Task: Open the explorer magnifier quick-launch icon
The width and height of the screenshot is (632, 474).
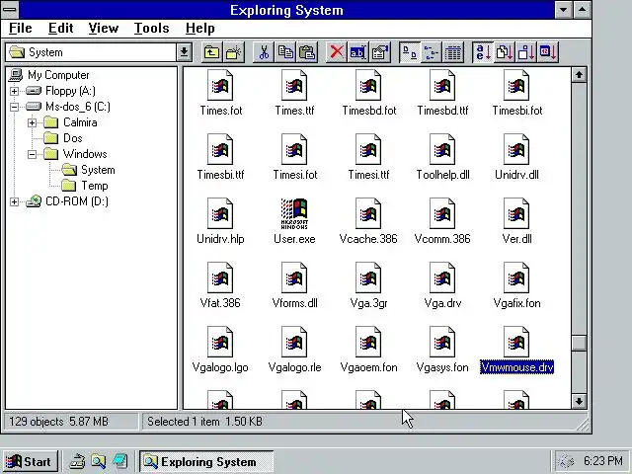Action: (99, 461)
